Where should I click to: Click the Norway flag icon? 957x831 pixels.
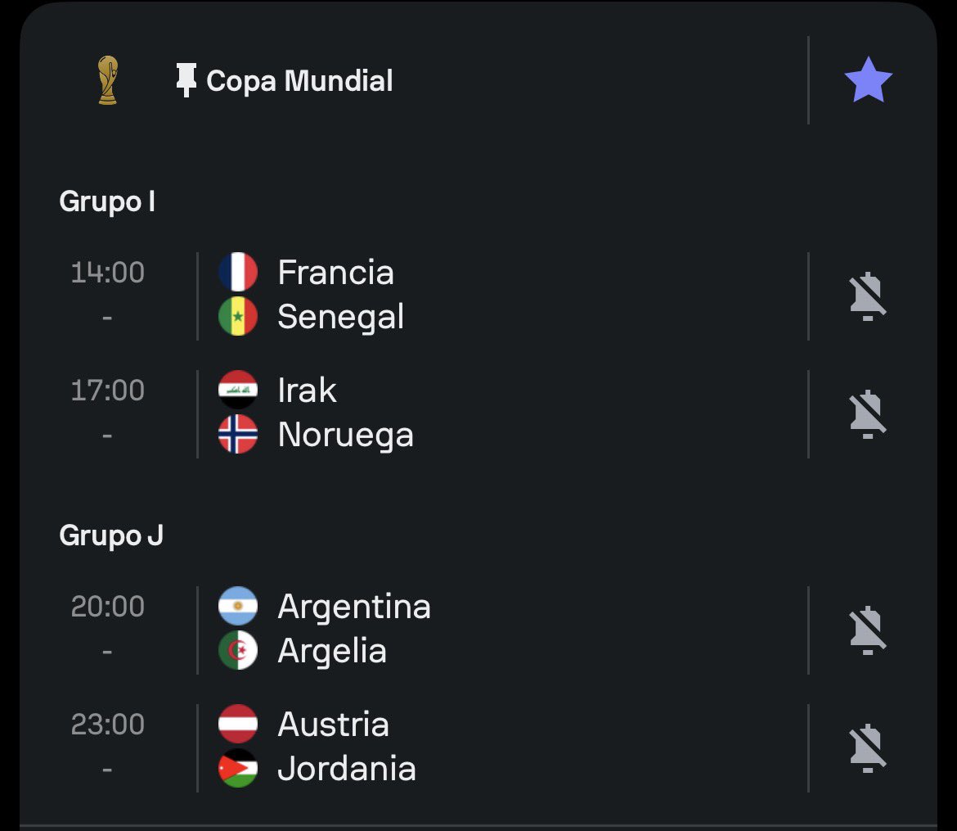coord(238,435)
